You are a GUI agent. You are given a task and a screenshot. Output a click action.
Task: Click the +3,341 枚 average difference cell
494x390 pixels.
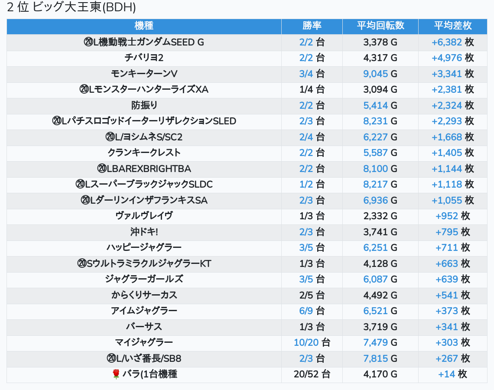(x=453, y=74)
